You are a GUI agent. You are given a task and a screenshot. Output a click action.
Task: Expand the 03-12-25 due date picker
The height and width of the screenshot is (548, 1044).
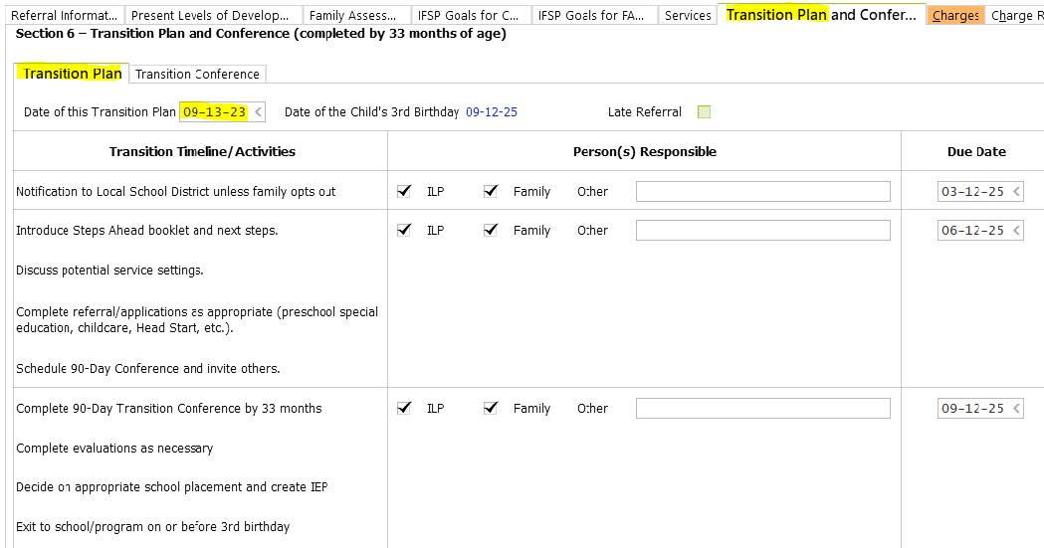[x=1016, y=192]
